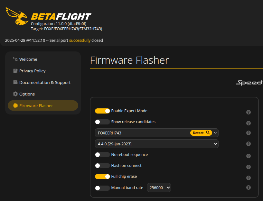The height and width of the screenshot is (201, 263).
Task: Enable the No reboot sequence switch
Action: 102,155
